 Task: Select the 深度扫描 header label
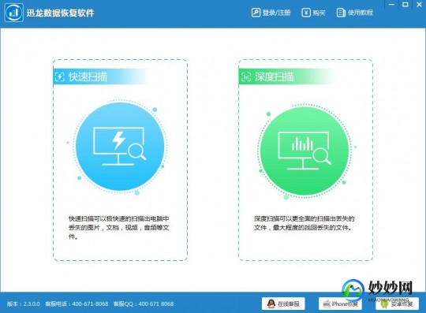(x=274, y=76)
